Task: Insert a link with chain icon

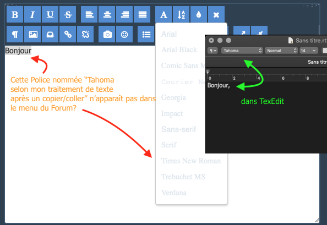Action: 68,34
